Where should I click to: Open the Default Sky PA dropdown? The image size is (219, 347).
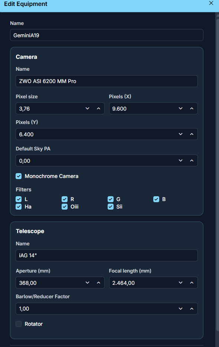(x=181, y=160)
